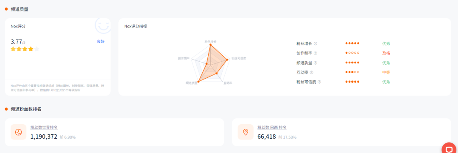Open the 粉丝数 巴西 排名 link
The image size is (458, 153).
[272, 127]
